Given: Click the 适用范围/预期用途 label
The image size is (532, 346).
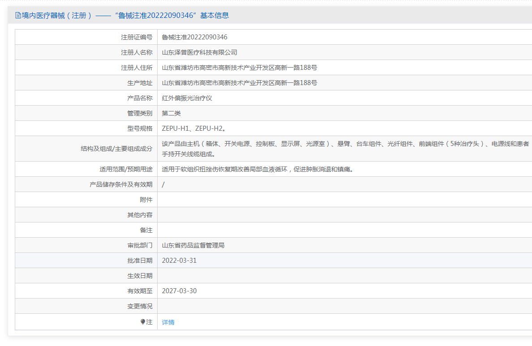Looking at the screenshot, I should (x=126, y=169).
